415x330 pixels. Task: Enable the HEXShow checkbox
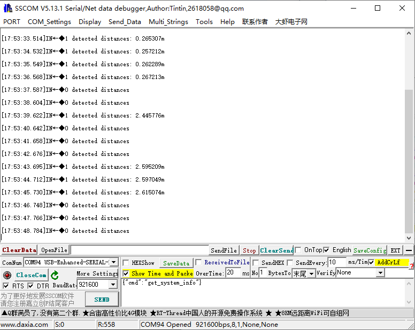126,263
